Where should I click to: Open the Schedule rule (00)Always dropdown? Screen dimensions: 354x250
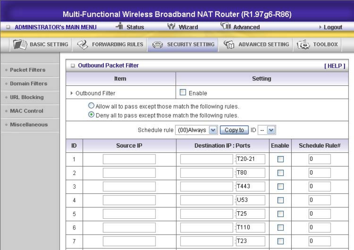click(196, 130)
